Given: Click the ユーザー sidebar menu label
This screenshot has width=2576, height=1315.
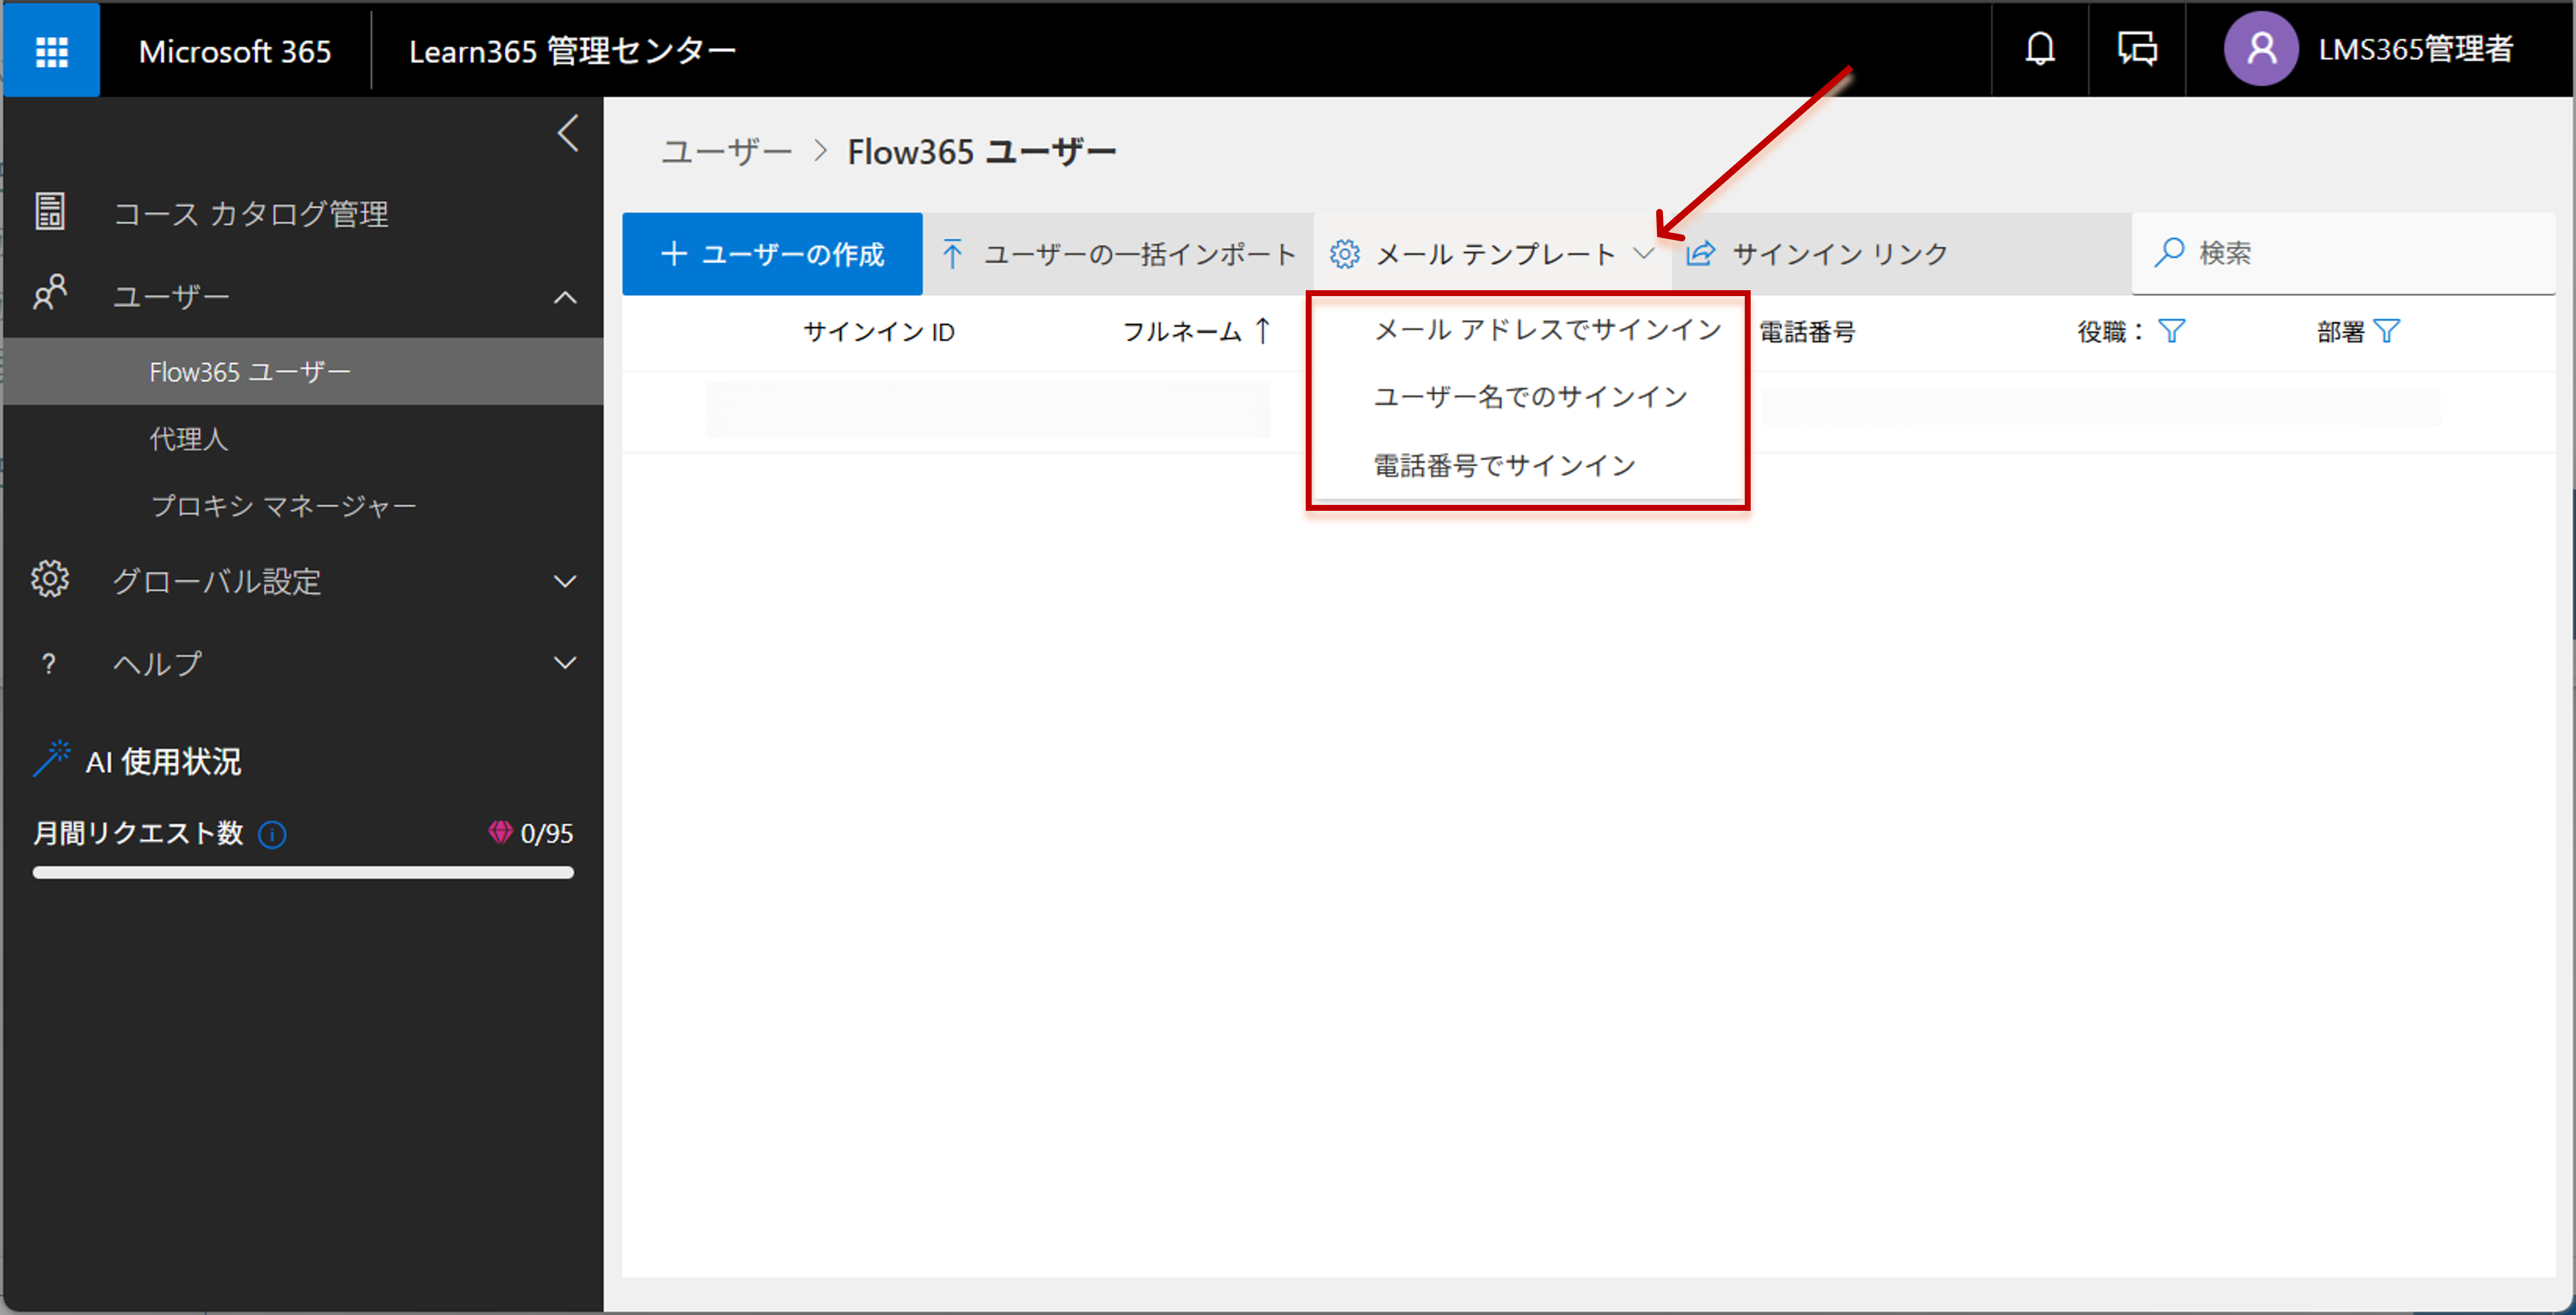Looking at the screenshot, I should pyautogui.click(x=171, y=297).
